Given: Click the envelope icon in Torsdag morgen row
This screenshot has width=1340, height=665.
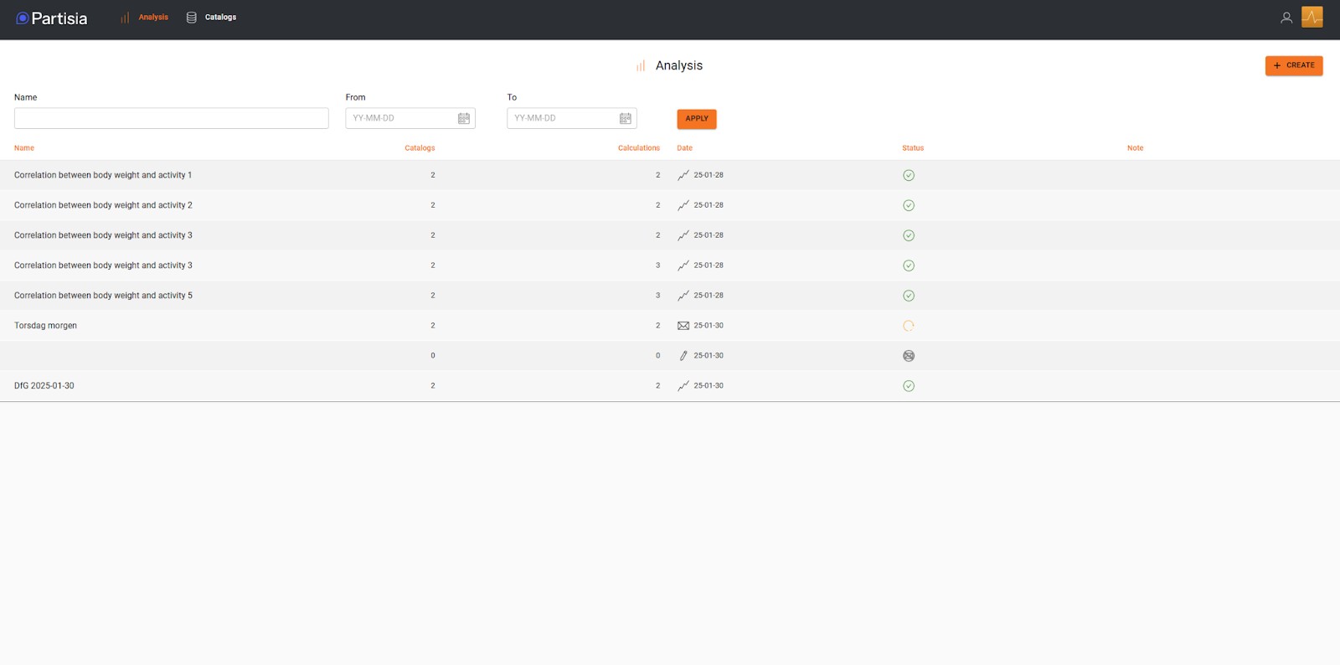Looking at the screenshot, I should point(683,326).
